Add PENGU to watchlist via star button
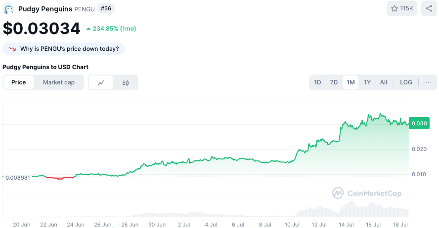Image resolution: width=439 pixels, height=228 pixels. [402, 8]
